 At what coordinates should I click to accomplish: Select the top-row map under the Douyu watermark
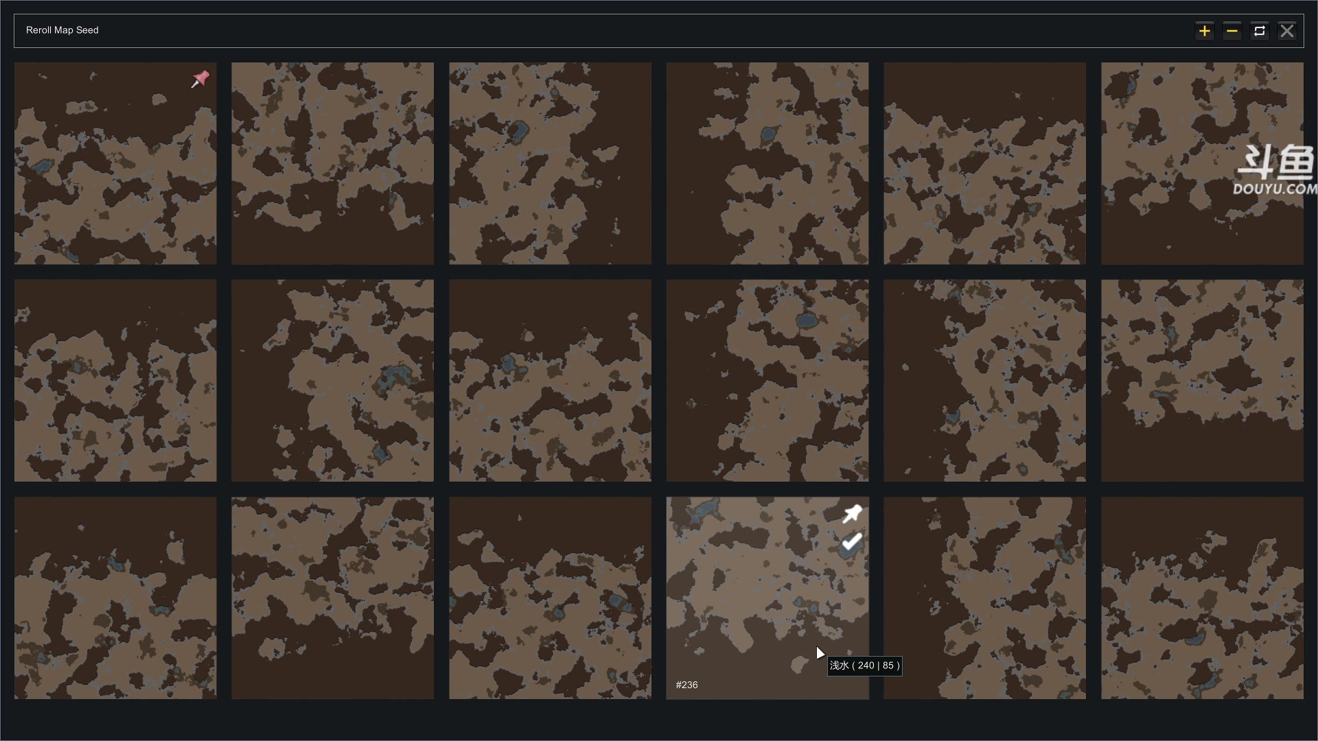click(1202, 163)
